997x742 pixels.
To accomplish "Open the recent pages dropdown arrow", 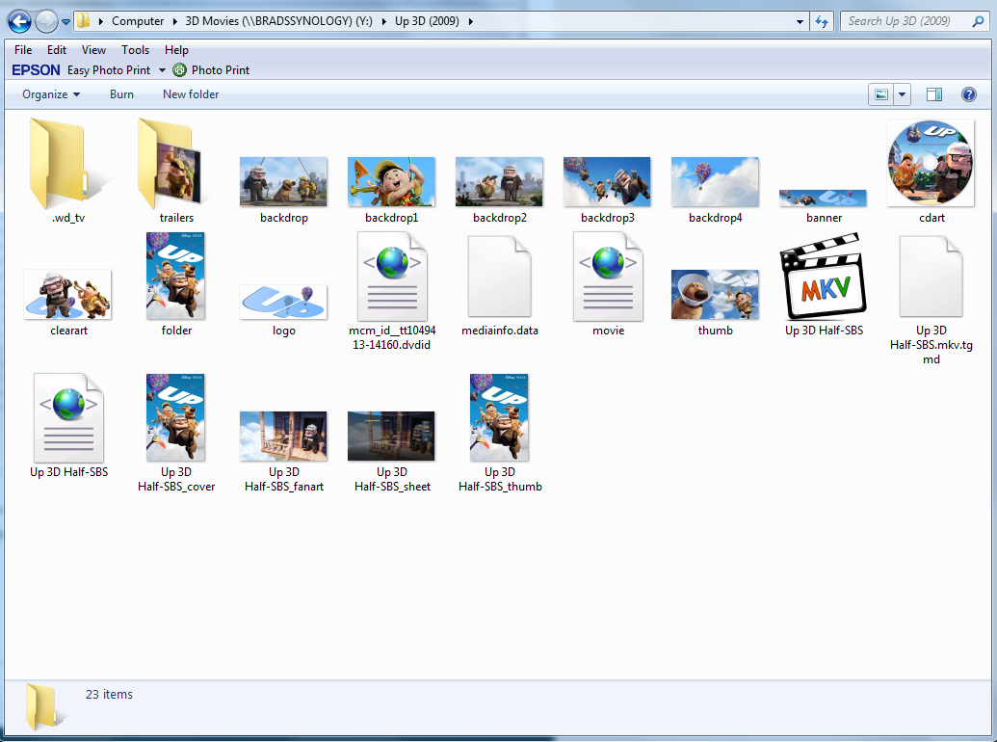I will click(x=66, y=21).
